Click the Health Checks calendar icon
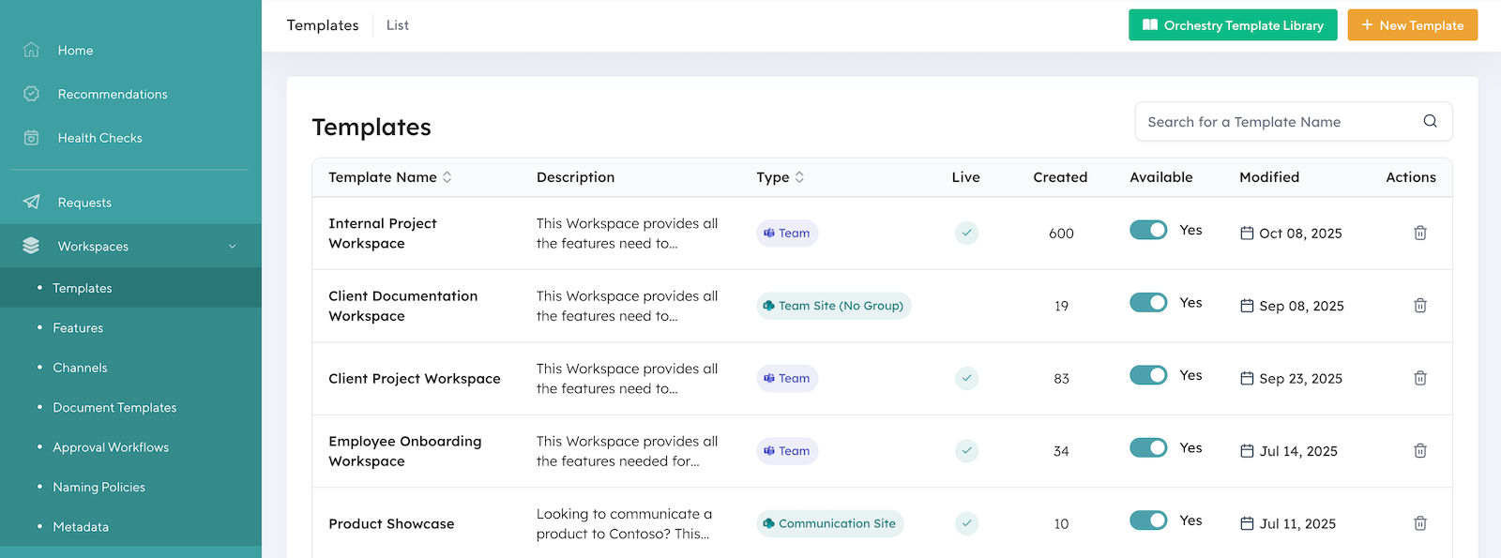 31,138
